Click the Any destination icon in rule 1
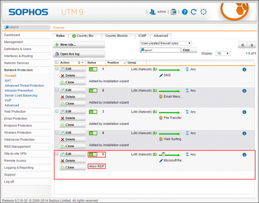This screenshot has height=203, width=259. (187, 69)
